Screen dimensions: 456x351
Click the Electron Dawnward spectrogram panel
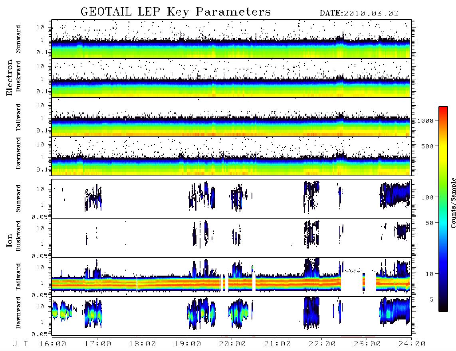pyautogui.click(x=232, y=156)
